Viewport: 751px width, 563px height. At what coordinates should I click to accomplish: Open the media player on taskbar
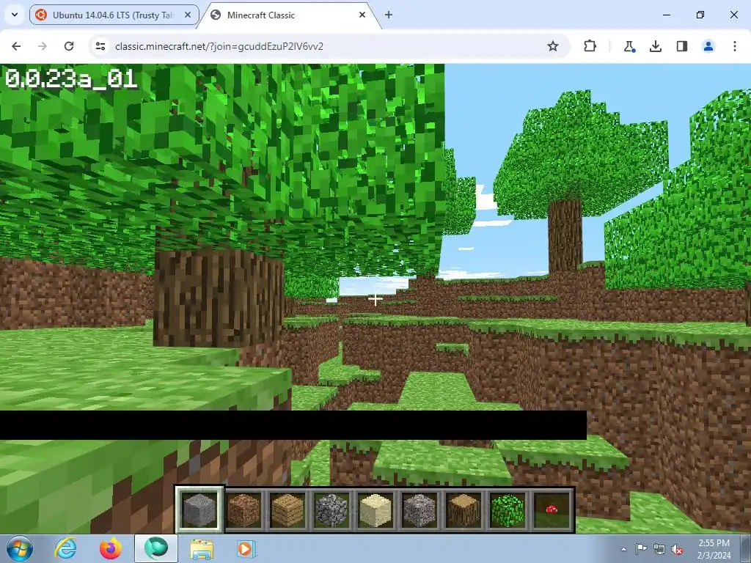pyautogui.click(x=246, y=548)
